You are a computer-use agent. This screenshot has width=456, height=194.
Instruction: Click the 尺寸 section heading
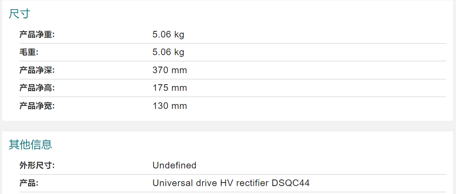19,14
